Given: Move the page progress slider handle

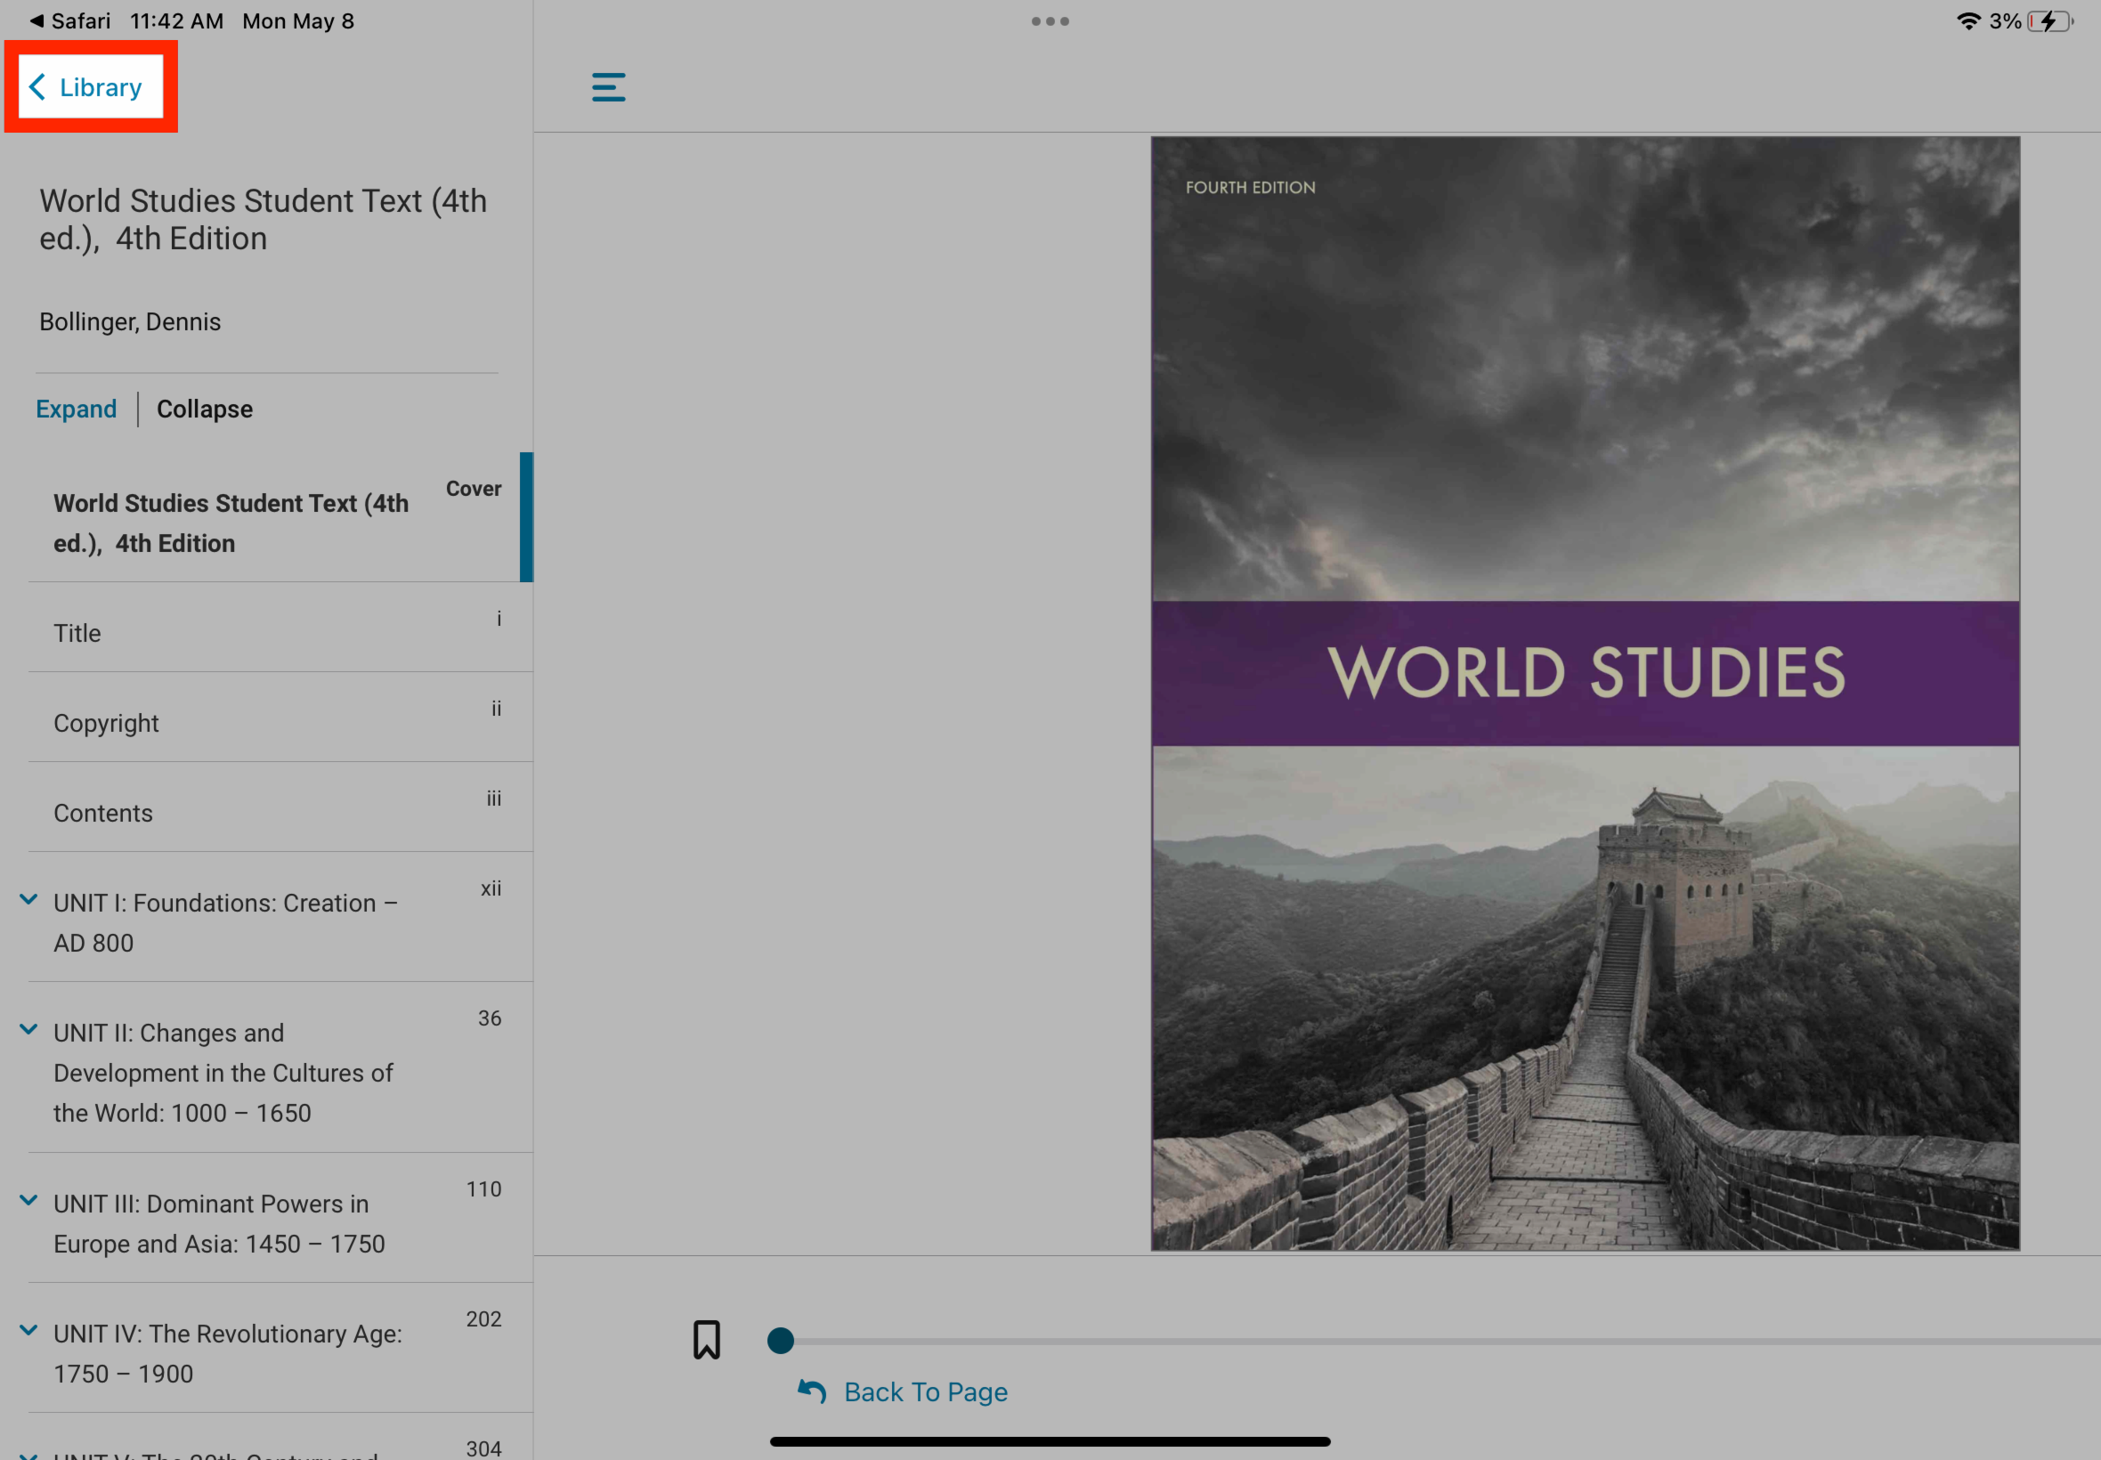Looking at the screenshot, I should click(780, 1340).
